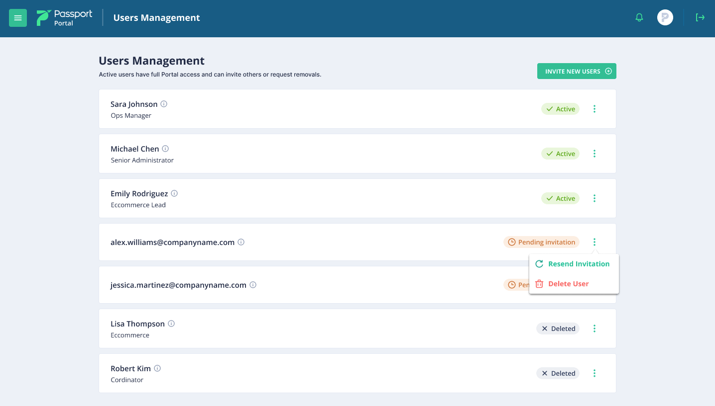Click info icon beside Emily Rodriguez

tap(174, 194)
